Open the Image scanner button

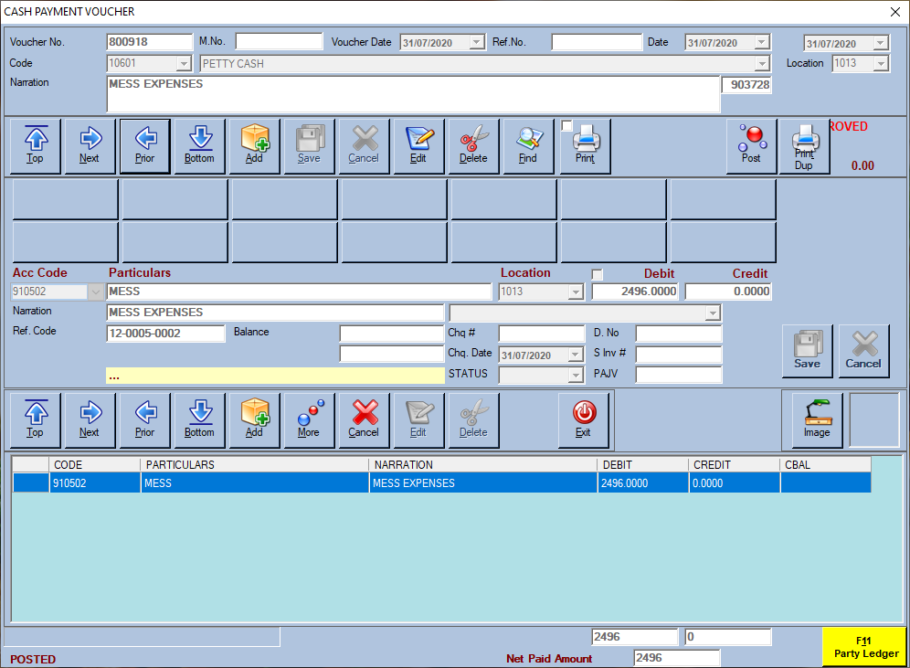coord(817,420)
